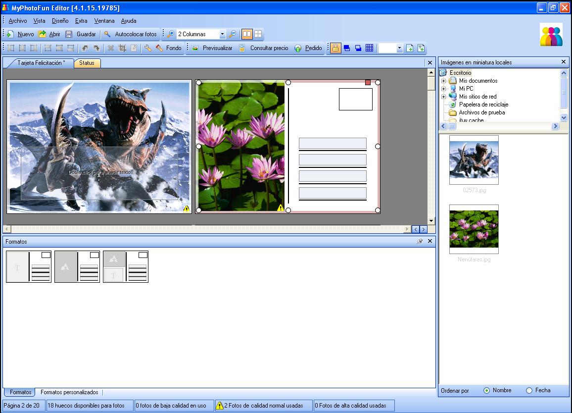This screenshot has width=572, height=413.
Task: Open the 2 Columnas zoom dropdown
Action: click(x=222, y=34)
